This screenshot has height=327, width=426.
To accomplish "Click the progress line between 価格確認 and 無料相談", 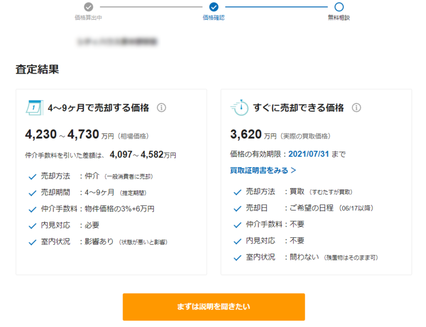I will (276, 7).
